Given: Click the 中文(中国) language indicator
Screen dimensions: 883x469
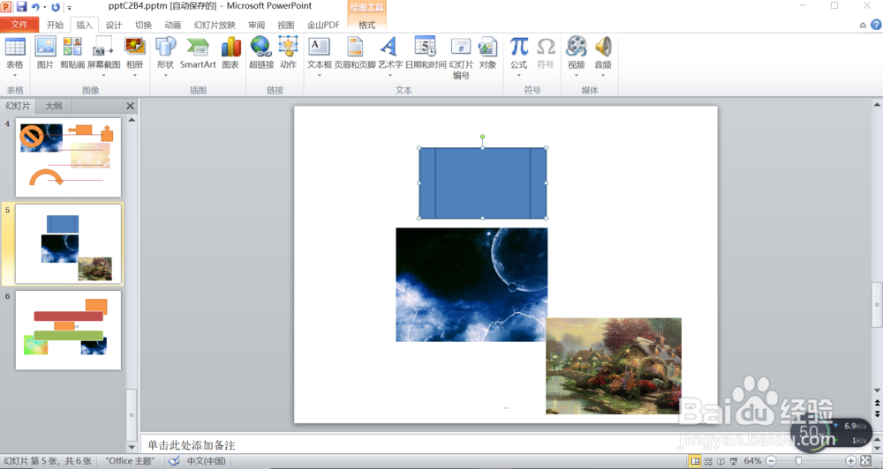Looking at the screenshot, I should (206, 461).
